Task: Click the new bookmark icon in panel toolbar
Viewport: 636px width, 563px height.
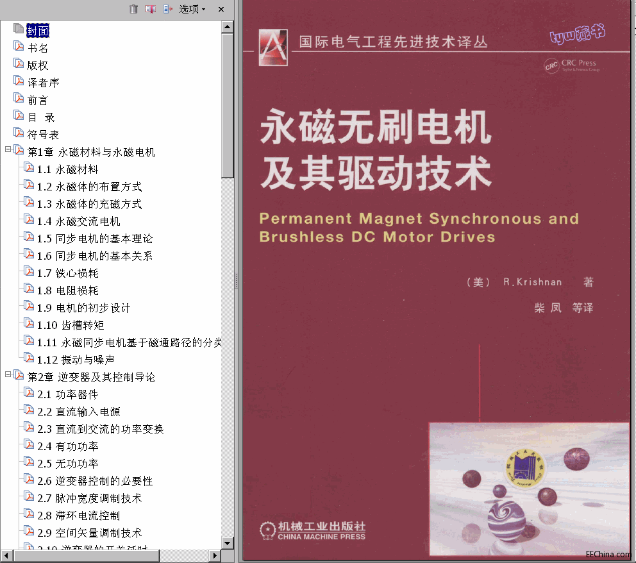Action: click(x=151, y=9)
